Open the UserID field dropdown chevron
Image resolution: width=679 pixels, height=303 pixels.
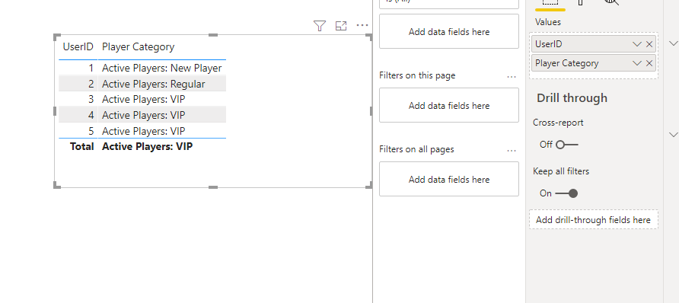coord(636,44)
